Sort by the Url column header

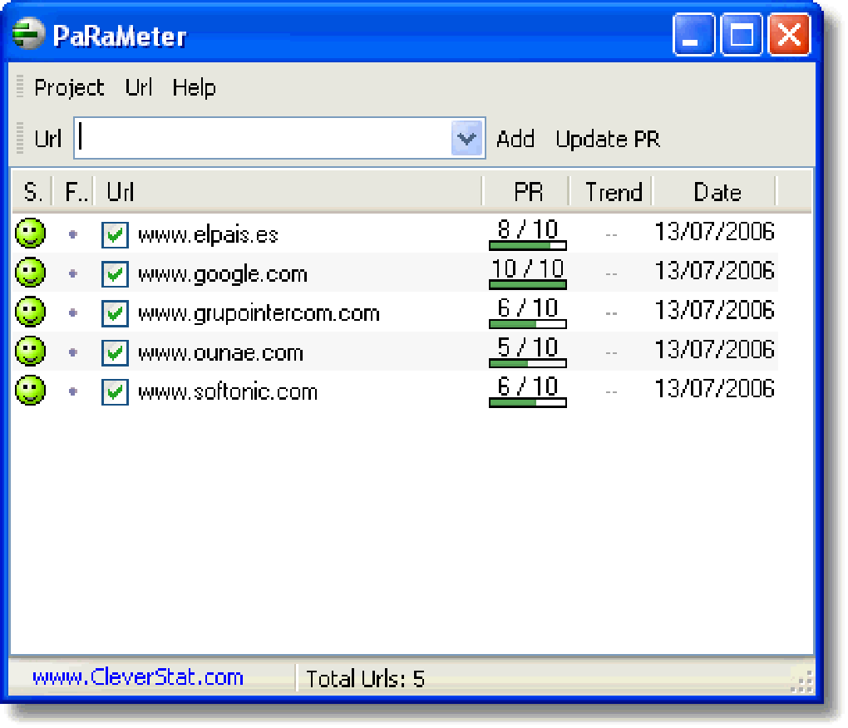pos(288,192)
